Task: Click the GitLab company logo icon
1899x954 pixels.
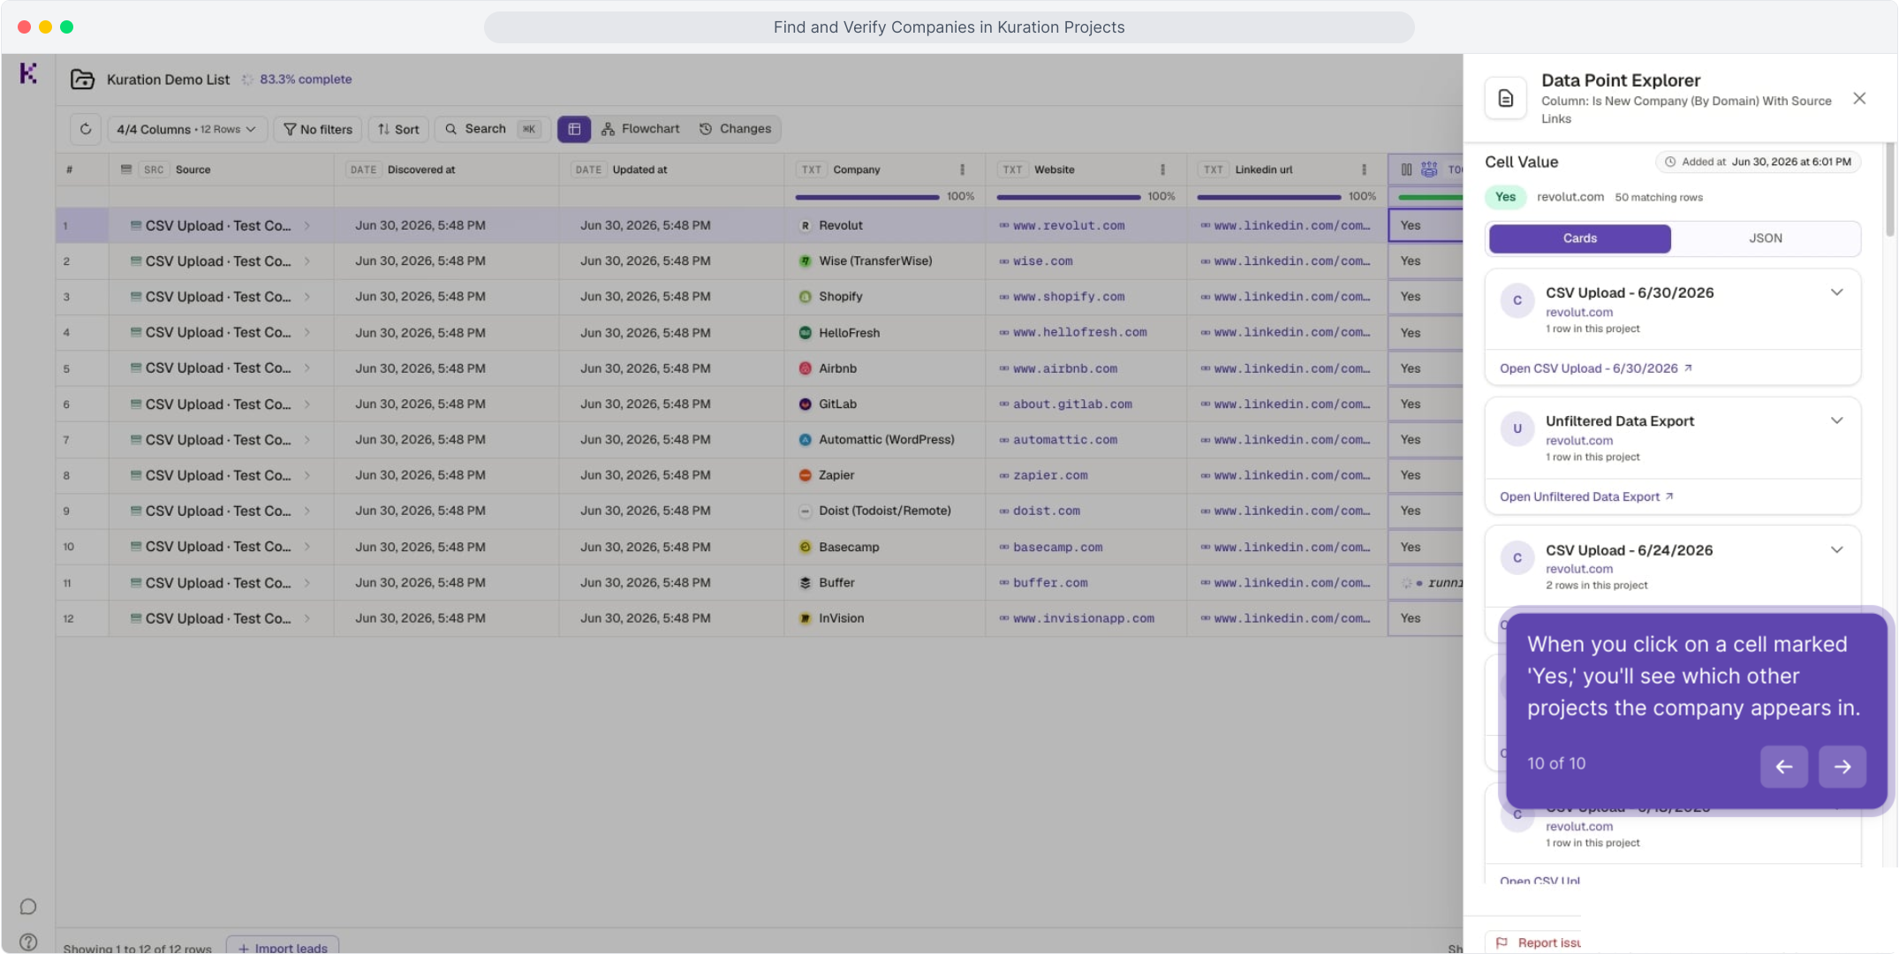Action: (x=805, y=404)
